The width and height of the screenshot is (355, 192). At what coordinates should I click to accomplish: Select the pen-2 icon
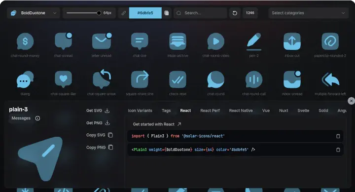click(254, 41)
